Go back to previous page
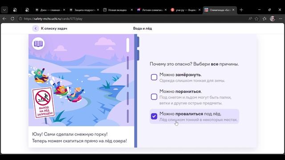285x160 pixels. (4, 19)
